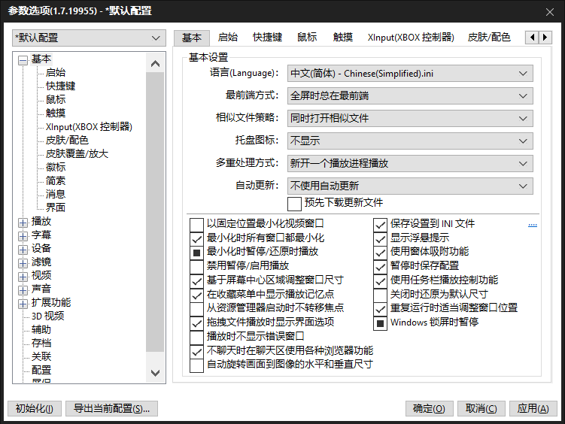Enable 预先下载更新文件 checkbox

pos(294,203)
